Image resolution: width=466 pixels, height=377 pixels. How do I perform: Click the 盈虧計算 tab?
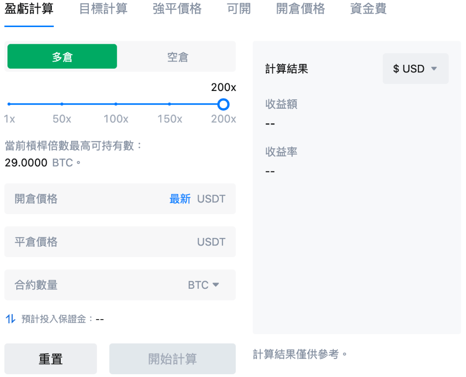29,9
